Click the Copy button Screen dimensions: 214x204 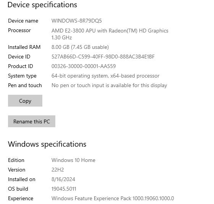pos(25,100)
